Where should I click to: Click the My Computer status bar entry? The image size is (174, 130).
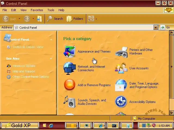click(147, 119)
